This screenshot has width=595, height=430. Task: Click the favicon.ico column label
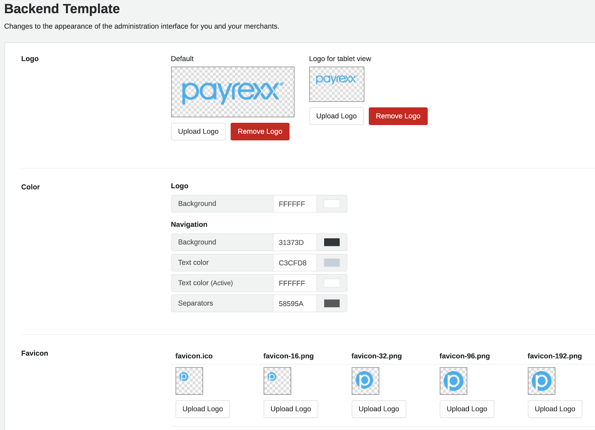[194, 356]
